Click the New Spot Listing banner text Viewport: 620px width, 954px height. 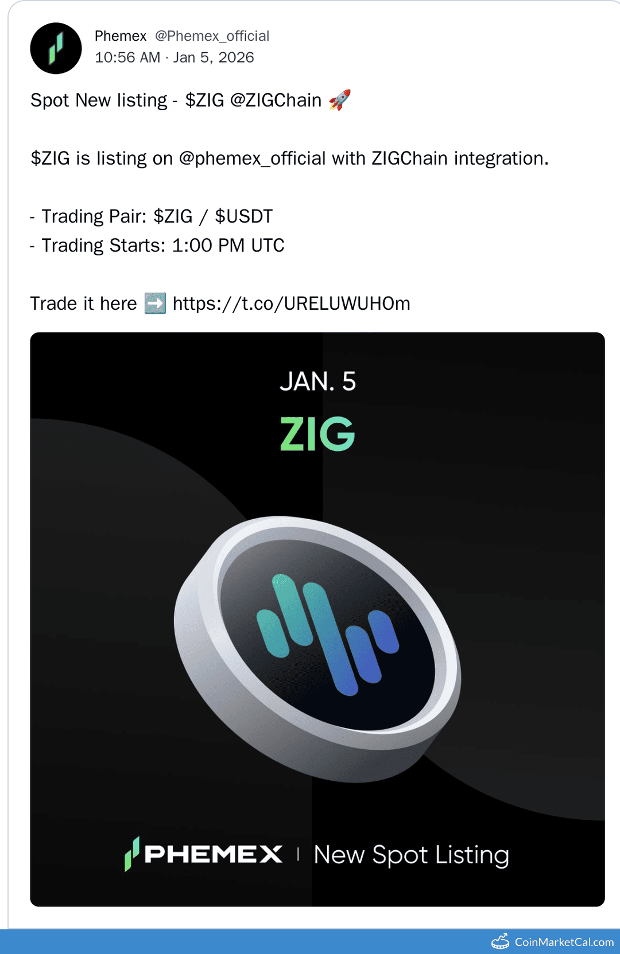point(410,854)
